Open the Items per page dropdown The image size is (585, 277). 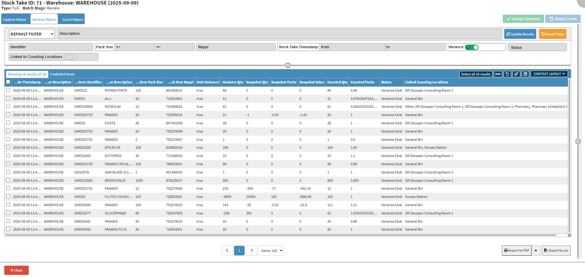pyautogui.click(x=271, y=250)
